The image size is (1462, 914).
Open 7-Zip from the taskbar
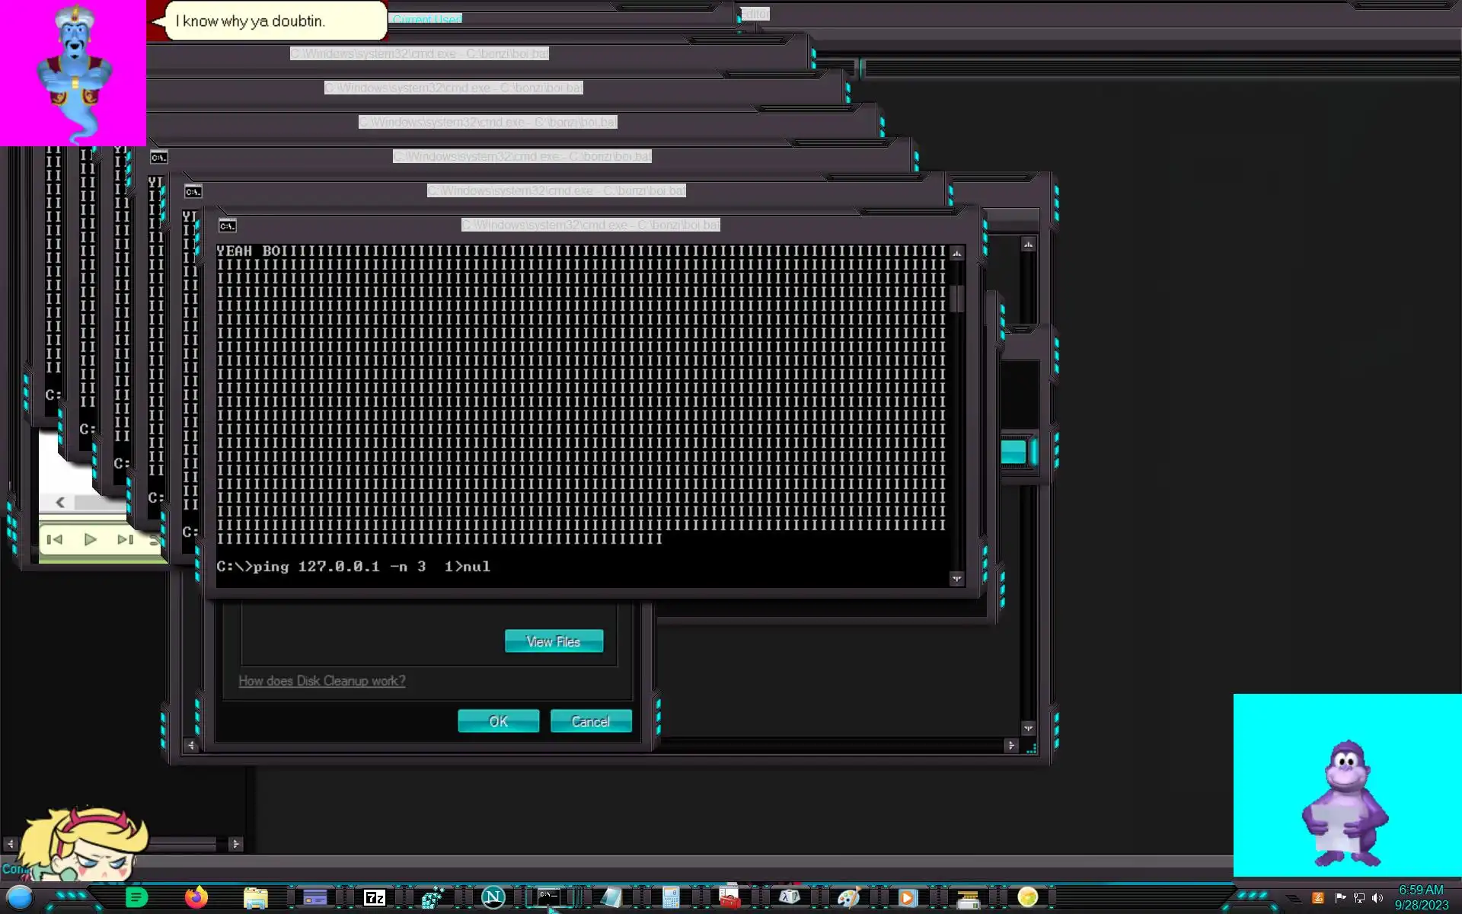374,898
